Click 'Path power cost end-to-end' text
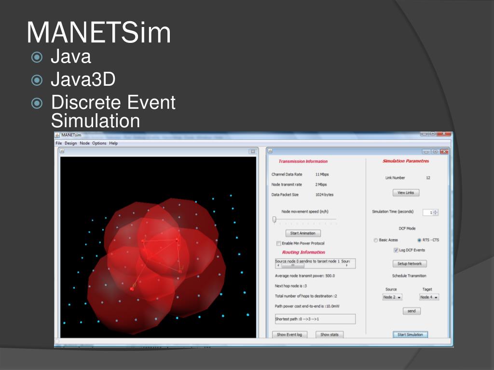Screen dimensions: 494x370 point(307,306)
